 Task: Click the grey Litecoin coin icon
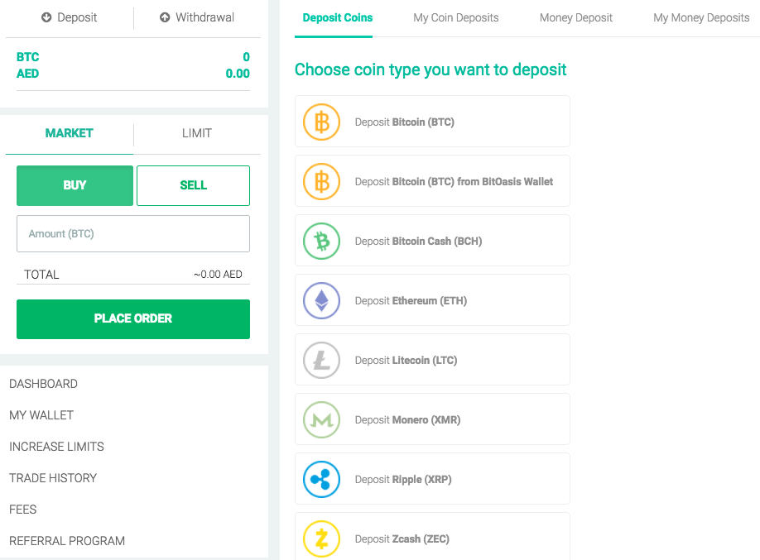coord(321,361)
